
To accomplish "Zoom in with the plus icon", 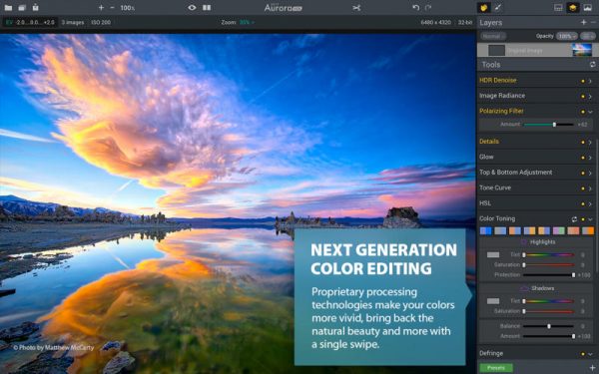I will coord(101,8).
